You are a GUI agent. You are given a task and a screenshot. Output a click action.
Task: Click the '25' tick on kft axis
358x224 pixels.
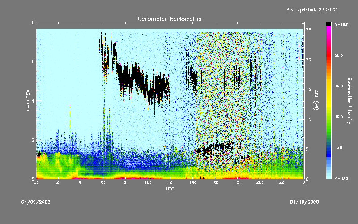(x=309, y=30)
